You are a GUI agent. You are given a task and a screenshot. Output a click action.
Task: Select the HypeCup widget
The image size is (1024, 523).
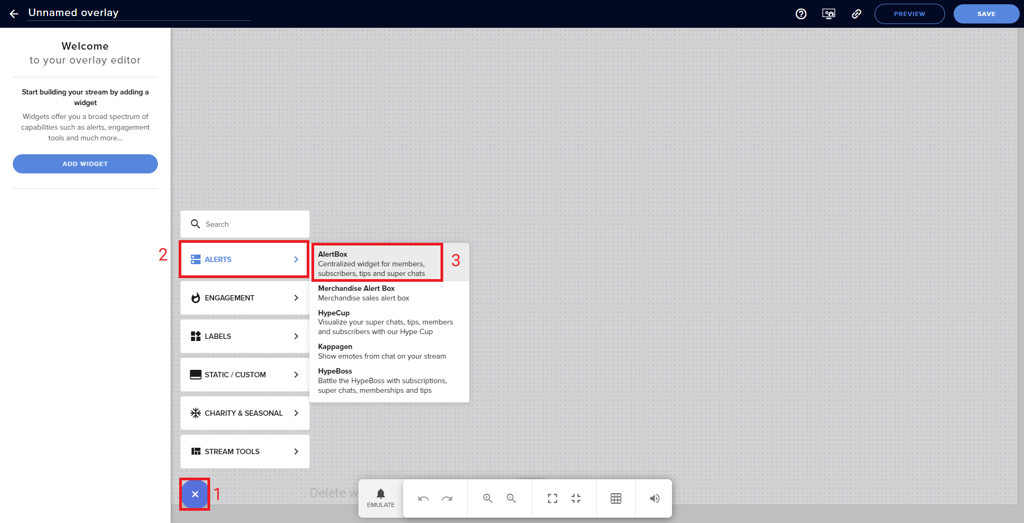[x=389, y=322]
